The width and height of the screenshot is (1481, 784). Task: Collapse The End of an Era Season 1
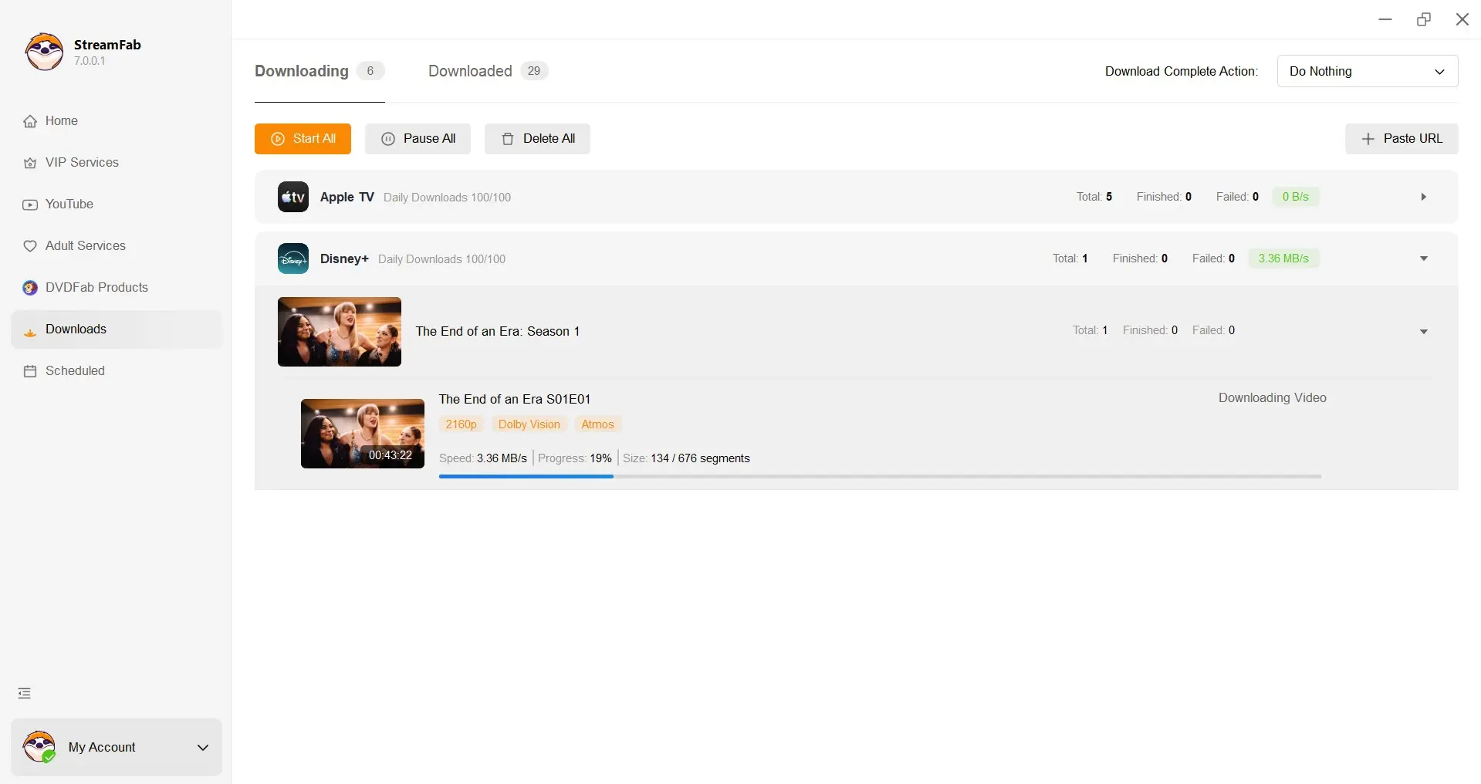(x=1424, y=332)
